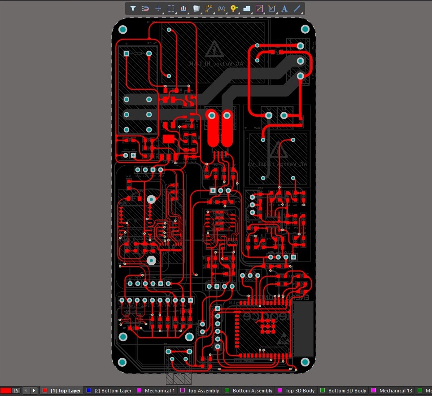Select the interactive length tuning tool

pyautogui.click(x=221, y=9)
